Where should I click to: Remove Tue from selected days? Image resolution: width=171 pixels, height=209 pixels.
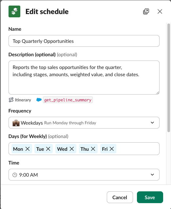click(x=48, y=149)
